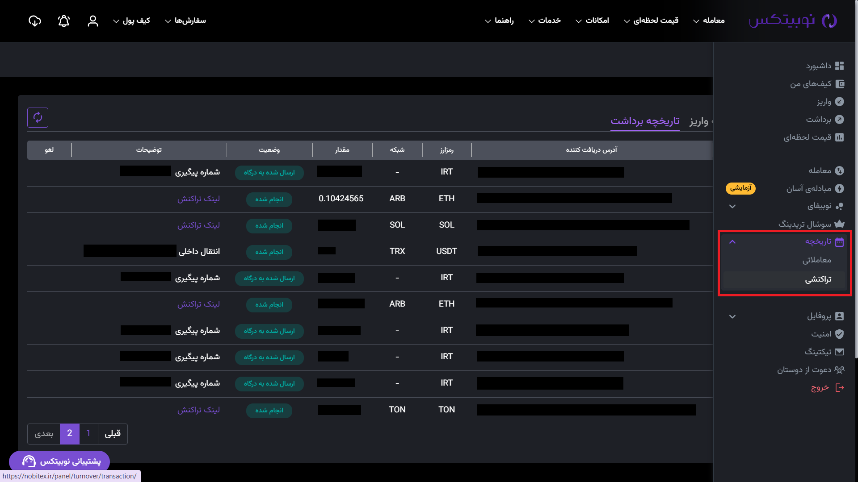Open the راهنما top menu dropdown
The width and height of the screenshot is (858, 482).
[499, 21]
